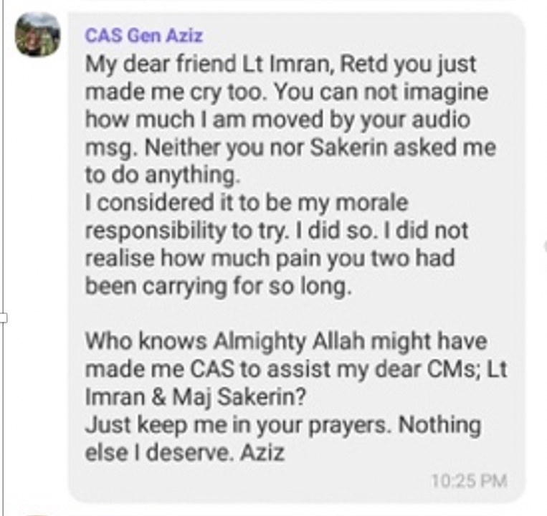This screenshot has height=516, width=547.
Task: Click the partial avatar below the message
Action: [x=39, y=515]
